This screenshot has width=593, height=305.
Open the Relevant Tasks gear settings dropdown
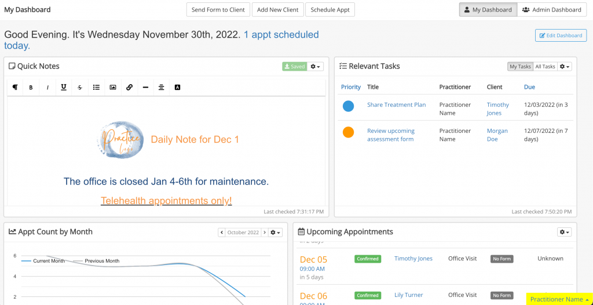[564, 66]
